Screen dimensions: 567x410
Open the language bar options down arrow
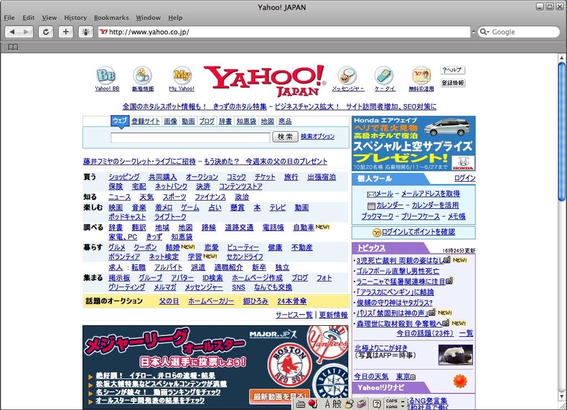coord(403,407)
